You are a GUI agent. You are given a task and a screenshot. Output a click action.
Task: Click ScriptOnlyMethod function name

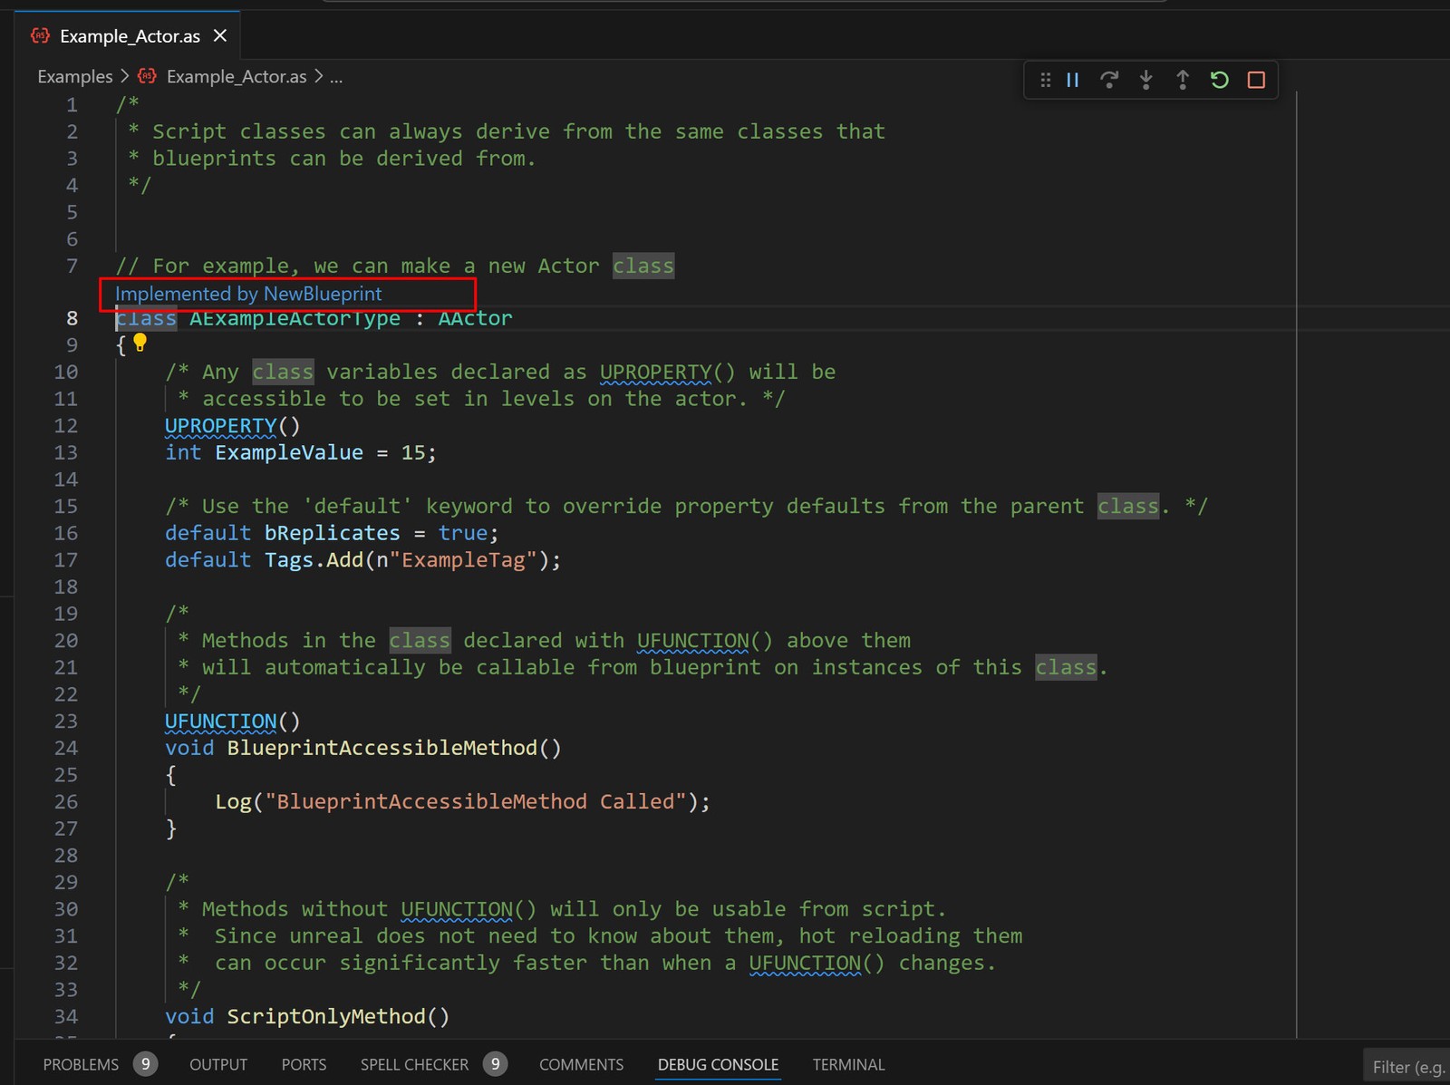click(x=326, y=1017)
